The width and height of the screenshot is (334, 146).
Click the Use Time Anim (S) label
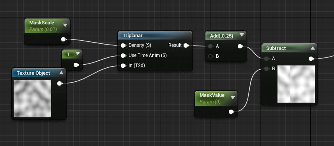pos(148,55)
